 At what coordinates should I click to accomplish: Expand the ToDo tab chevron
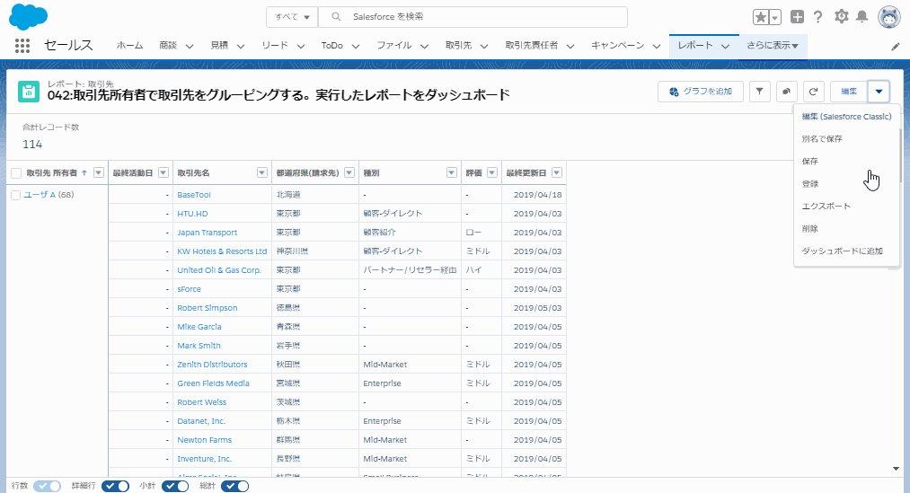[356, 46]
